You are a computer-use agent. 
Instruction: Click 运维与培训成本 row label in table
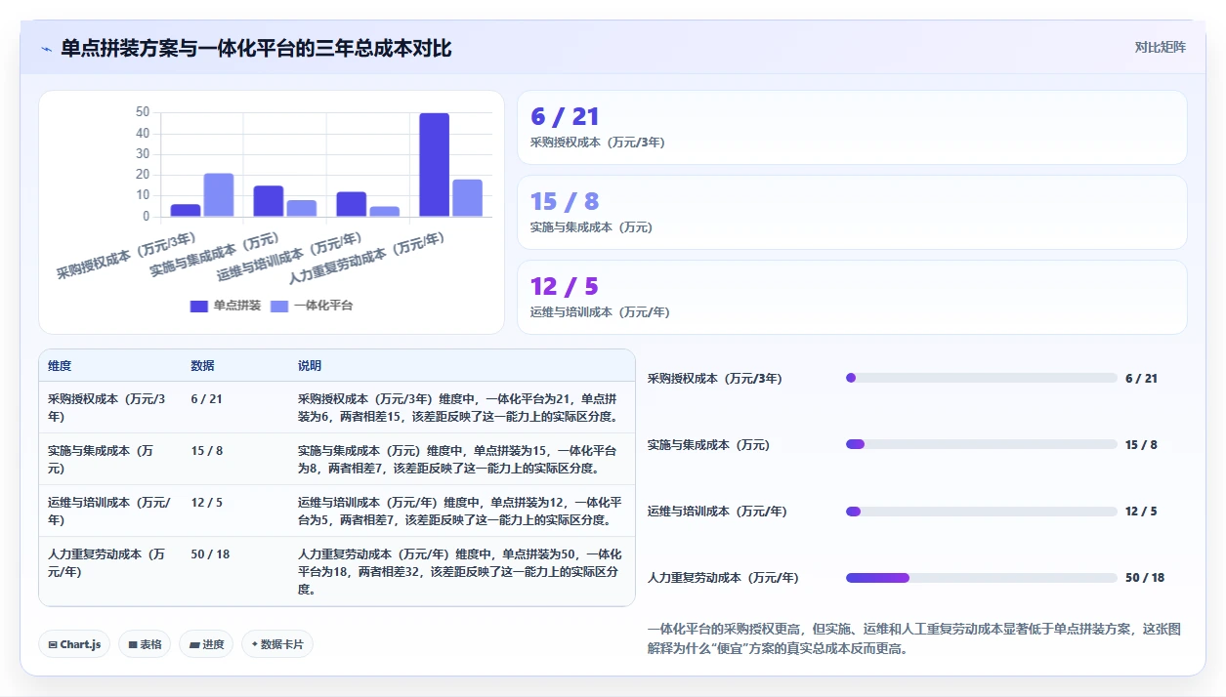pos(109,511)
